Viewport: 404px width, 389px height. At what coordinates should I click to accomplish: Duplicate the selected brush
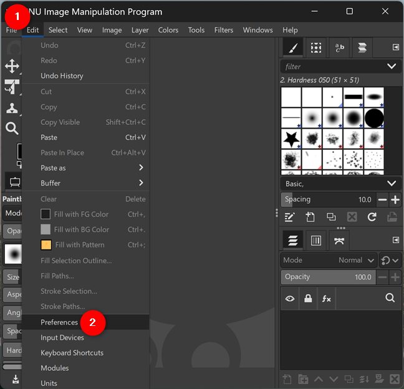click(x=331, y=217)
